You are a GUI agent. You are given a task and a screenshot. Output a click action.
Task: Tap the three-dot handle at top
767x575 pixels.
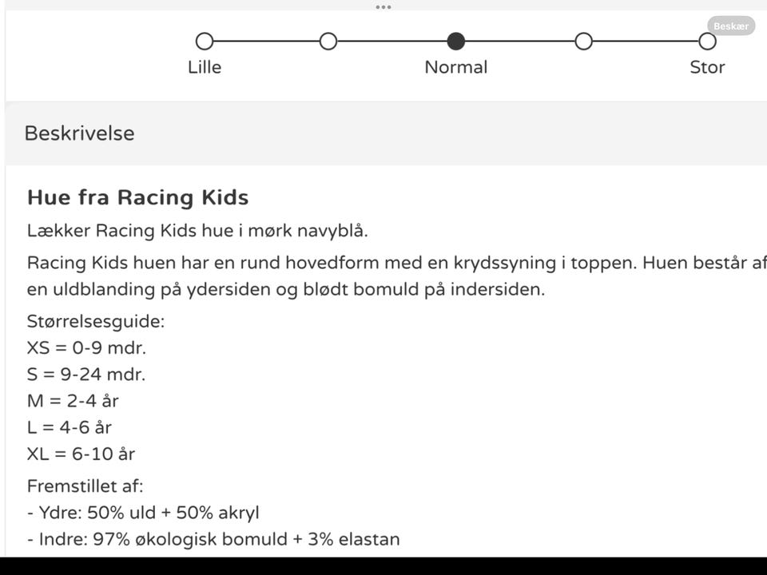click(x=383, y=6)
